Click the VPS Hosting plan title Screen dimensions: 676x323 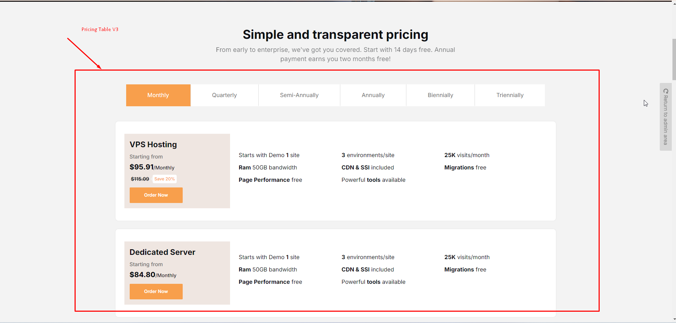click(153, 145)
